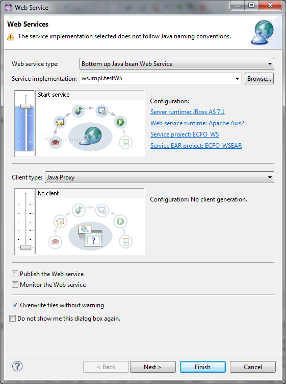Click the Deploy stage globe icon in service diagram
This screenshot has width=286, height=384.
[78, 111]
